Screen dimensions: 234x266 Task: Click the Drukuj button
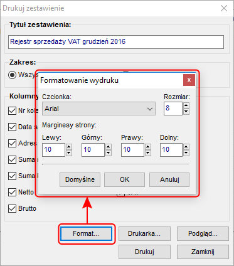coord(144,252)
